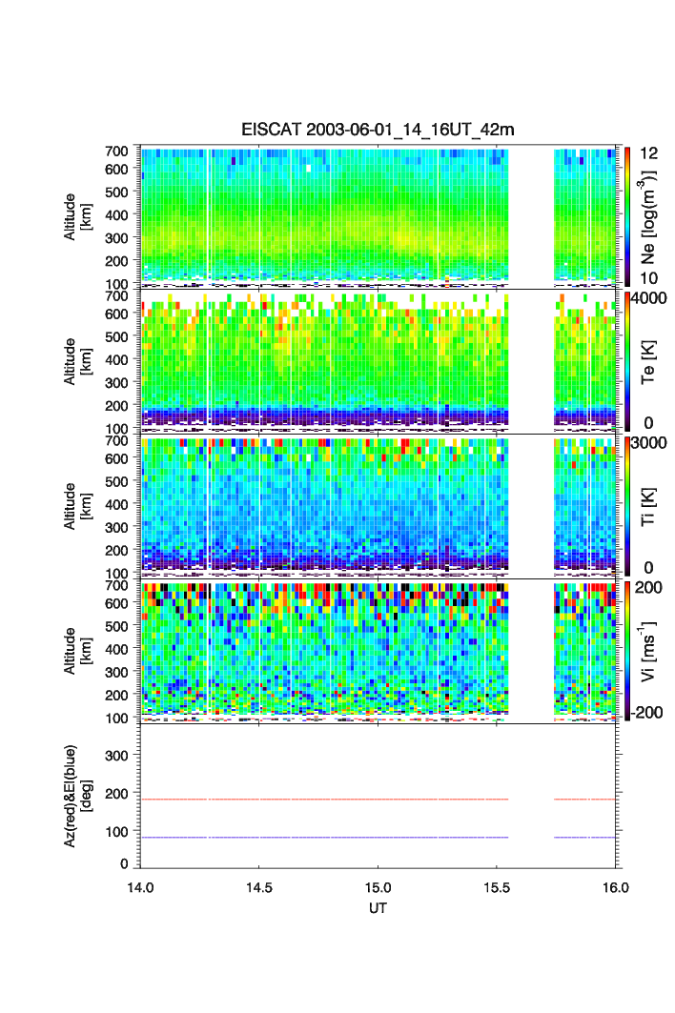Select the ion velocity (Vi) plot panel
Image resolution: width=675 pixels, height=1013 pixels.
[x=324, y=651]
